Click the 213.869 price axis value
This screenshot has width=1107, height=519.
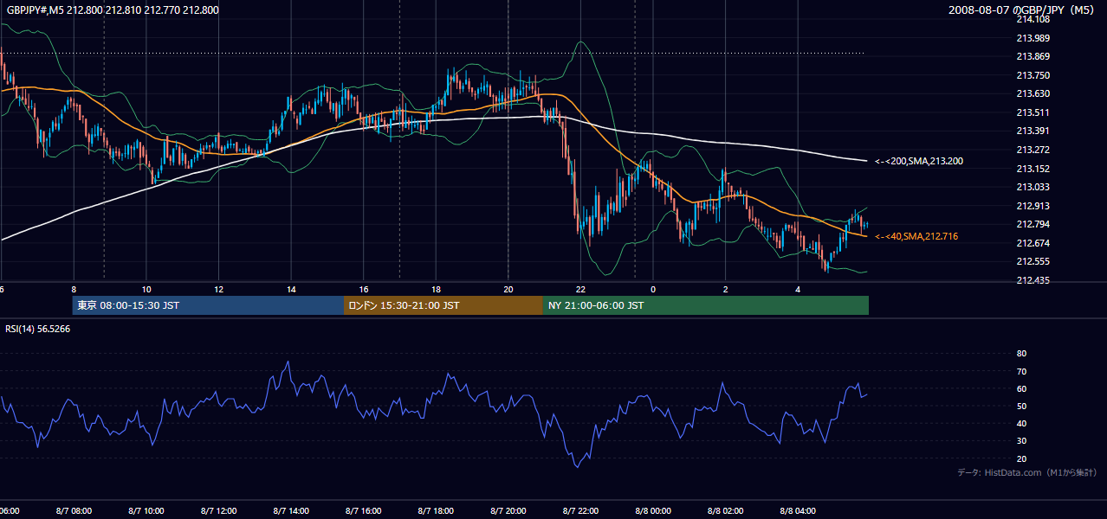[1032, 56]
